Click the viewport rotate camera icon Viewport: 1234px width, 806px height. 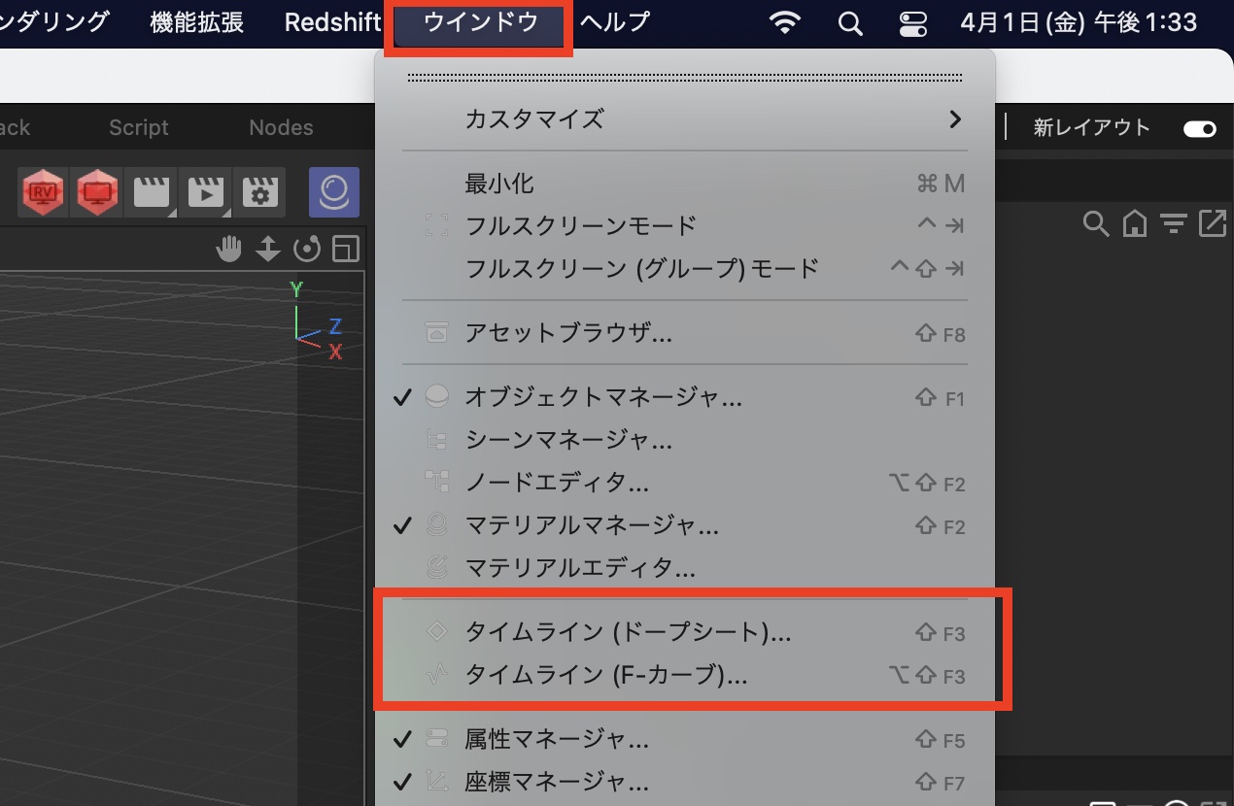pos(307,250)
